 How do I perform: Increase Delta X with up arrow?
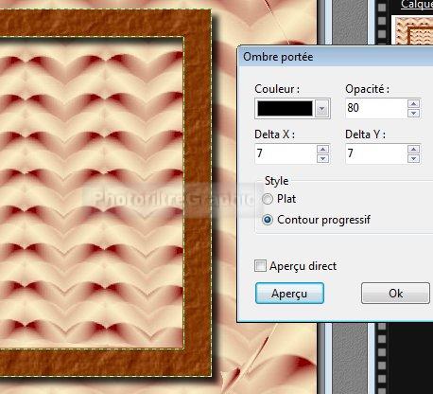(x=322, y=150)
